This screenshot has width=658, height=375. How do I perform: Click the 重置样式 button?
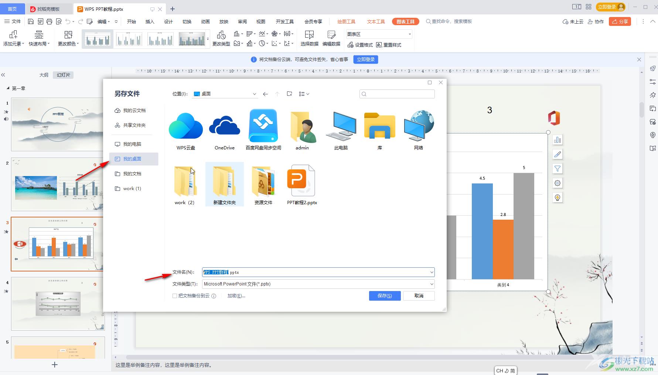pos(389,45)
